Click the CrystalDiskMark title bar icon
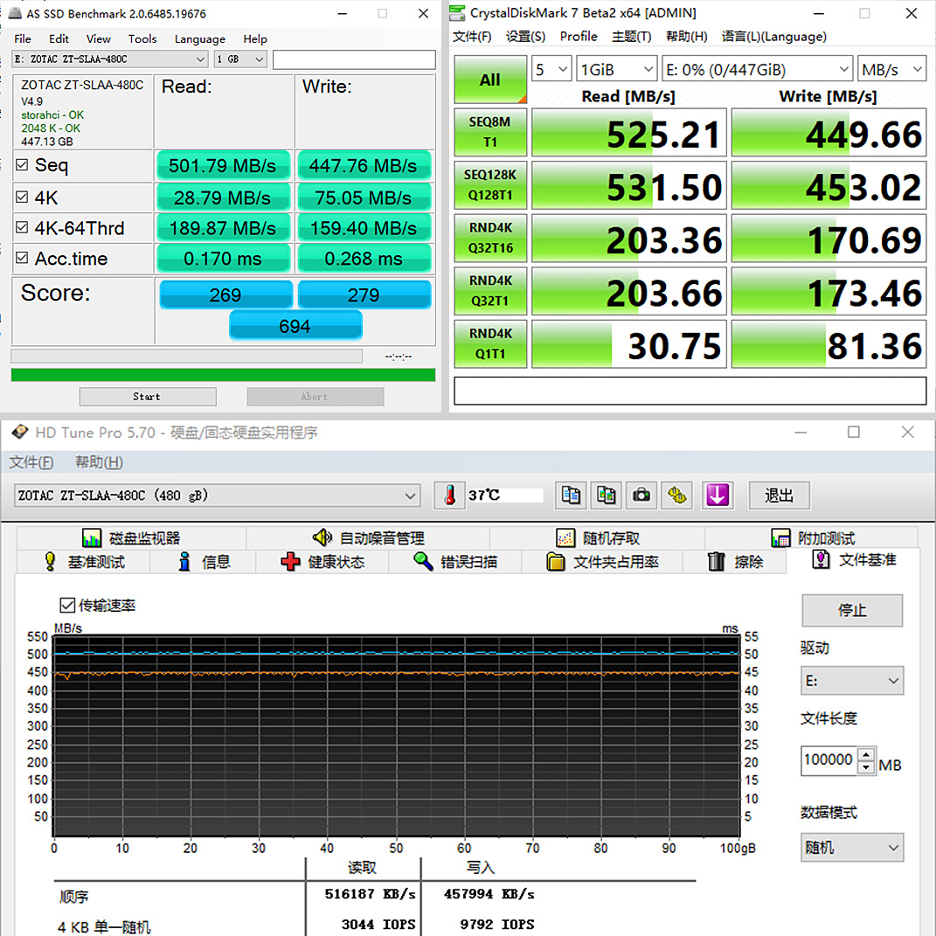This screenshot has height=936, width=936. (457, 12)
